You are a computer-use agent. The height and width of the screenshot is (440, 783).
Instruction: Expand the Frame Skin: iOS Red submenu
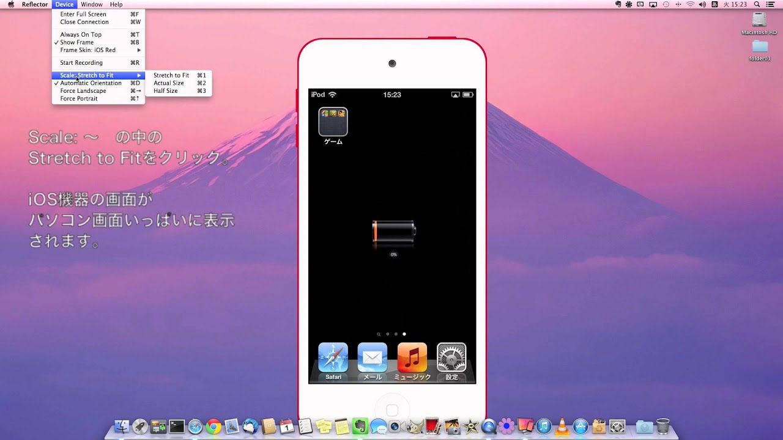[x=98, y=50]
